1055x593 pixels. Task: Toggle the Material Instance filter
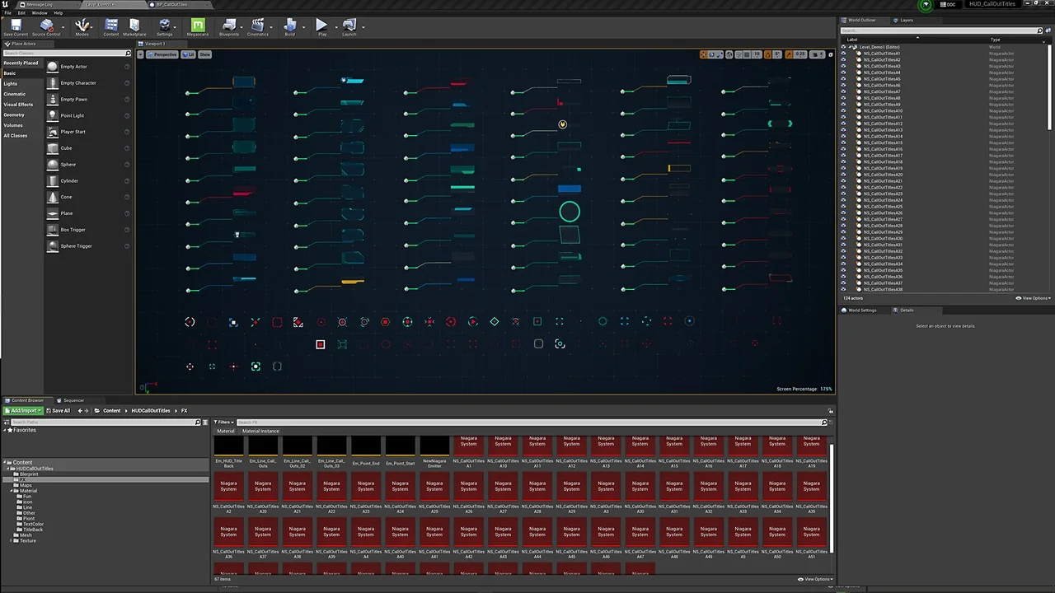(260, 431)
